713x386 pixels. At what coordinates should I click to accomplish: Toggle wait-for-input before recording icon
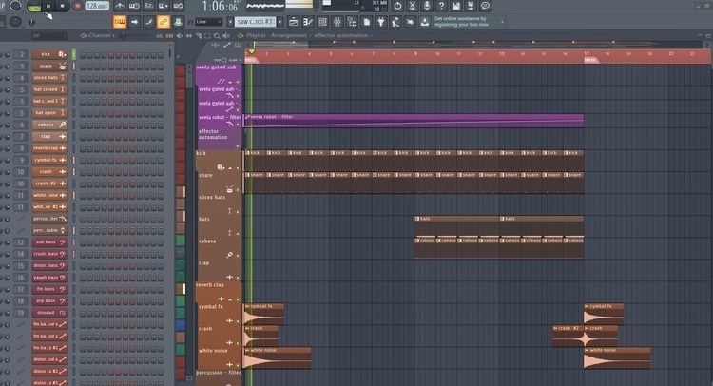[134, 6]
